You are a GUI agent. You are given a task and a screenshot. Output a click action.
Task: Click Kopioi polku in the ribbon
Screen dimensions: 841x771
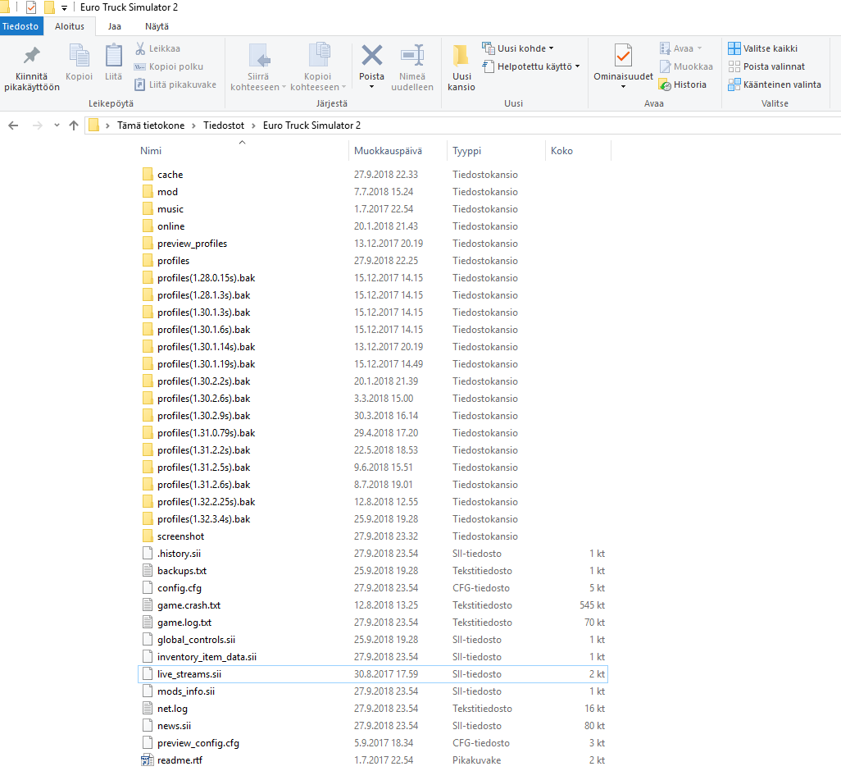(169, 66)
